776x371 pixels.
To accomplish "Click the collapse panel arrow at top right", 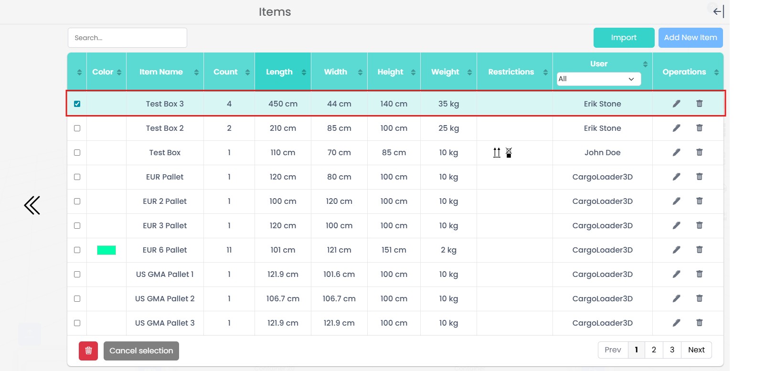I will (x=718, y=11).
